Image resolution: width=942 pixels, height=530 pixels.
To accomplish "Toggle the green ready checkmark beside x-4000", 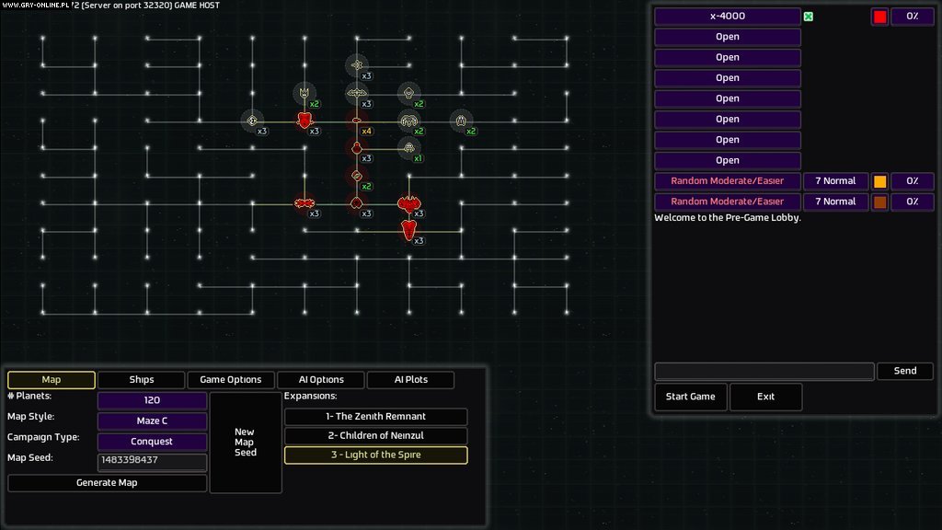I will pyautogui.click(x=807, y=16).
